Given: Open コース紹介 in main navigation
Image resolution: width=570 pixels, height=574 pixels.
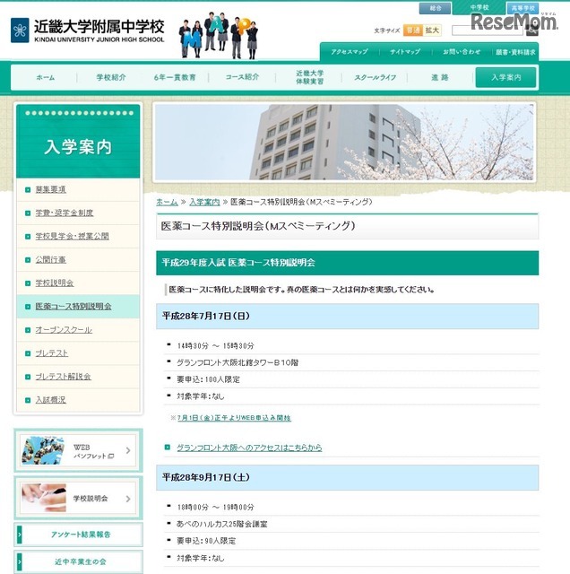Looking at the screenshot, I should pyautogui.click(x=242, y=77).
